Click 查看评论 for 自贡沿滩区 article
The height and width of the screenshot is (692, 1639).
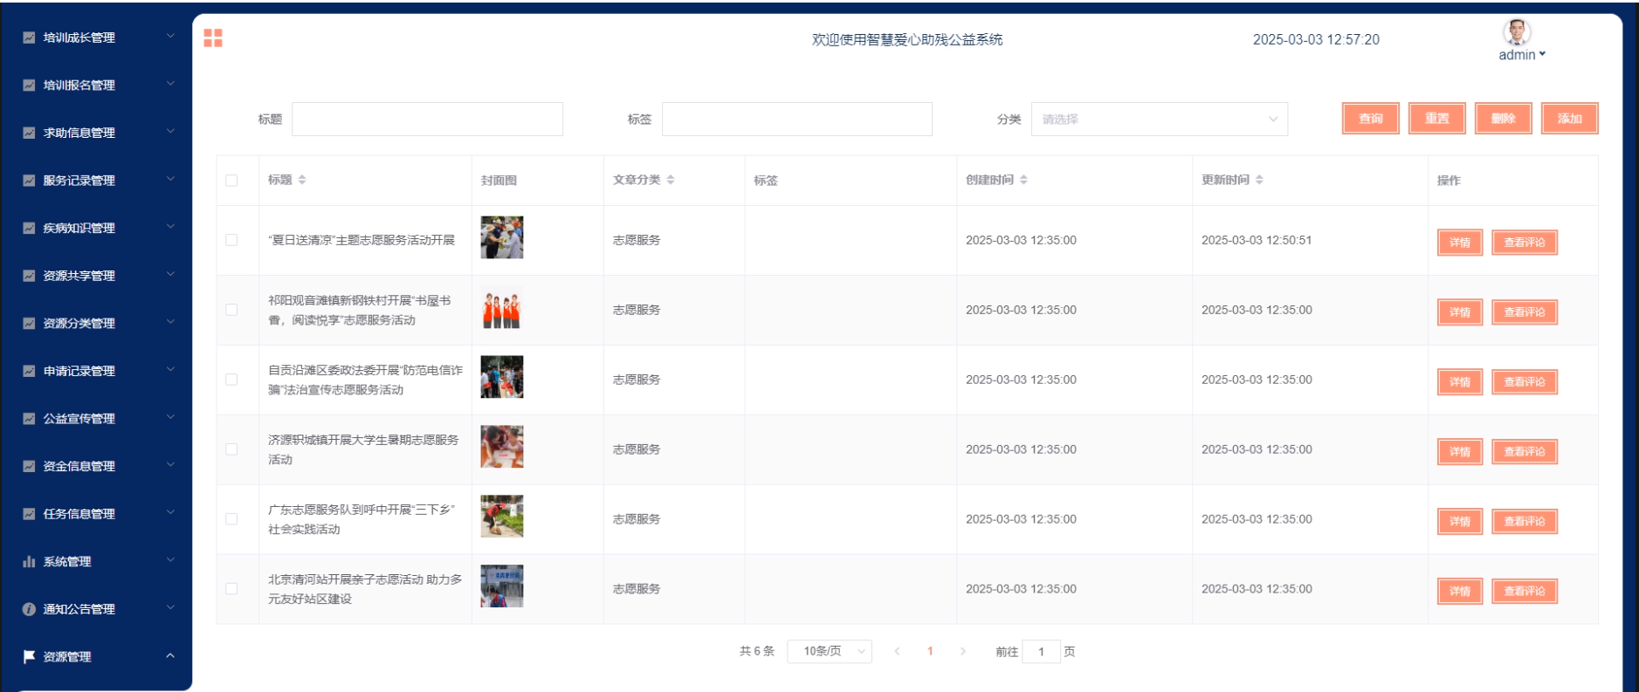(x=1525, y=382)
